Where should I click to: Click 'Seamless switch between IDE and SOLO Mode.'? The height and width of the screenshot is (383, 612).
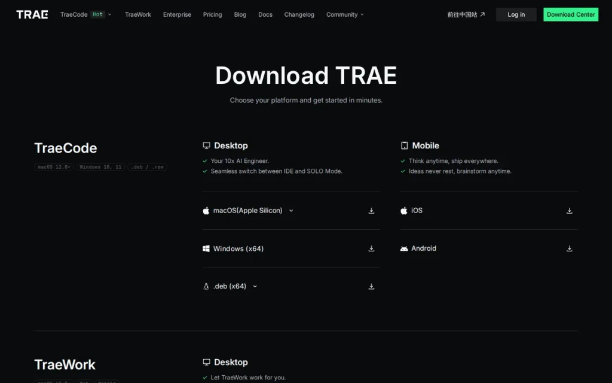276,171
